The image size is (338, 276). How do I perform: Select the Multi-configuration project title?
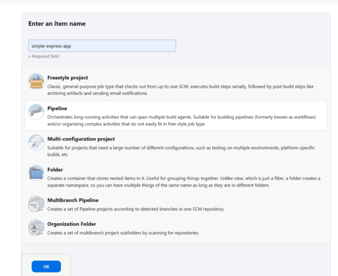81,138
